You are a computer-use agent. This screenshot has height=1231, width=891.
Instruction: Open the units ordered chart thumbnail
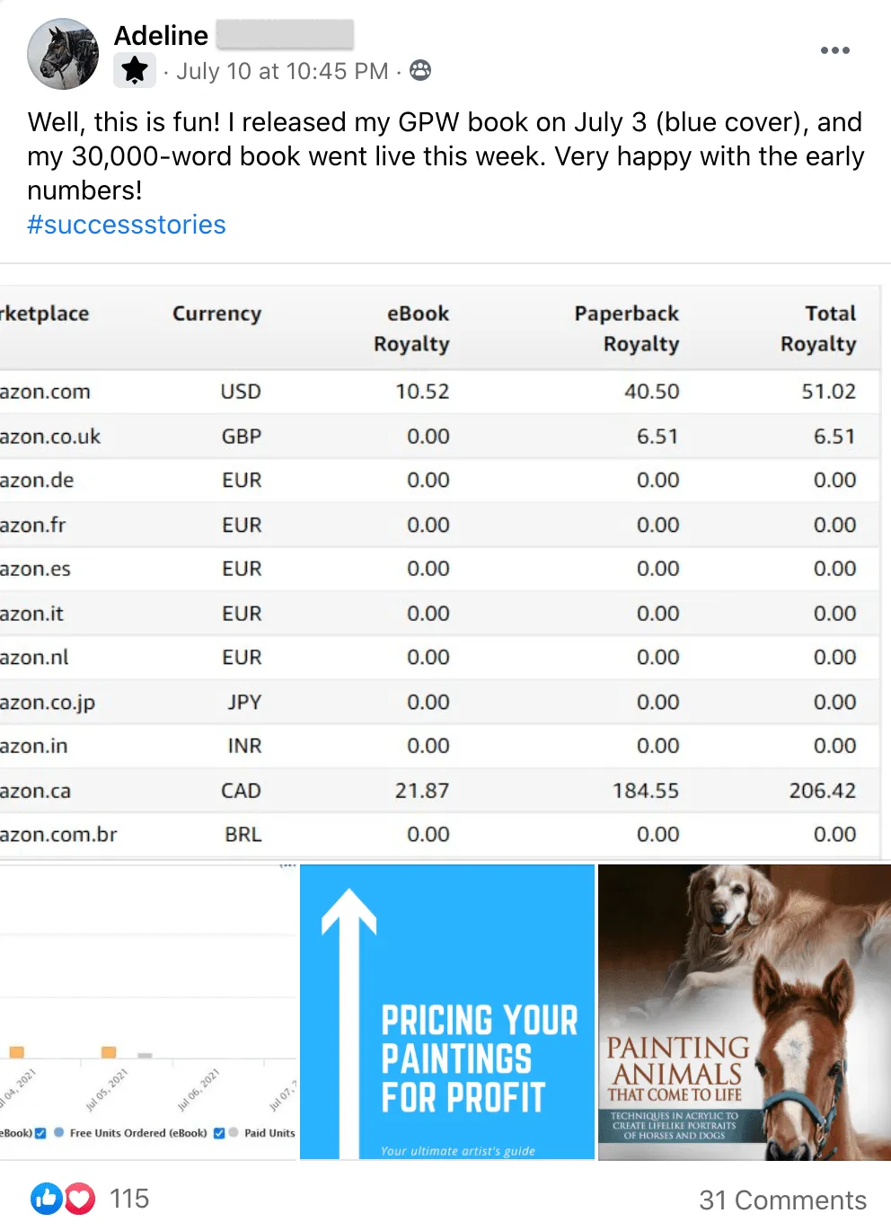point(148,1012)
